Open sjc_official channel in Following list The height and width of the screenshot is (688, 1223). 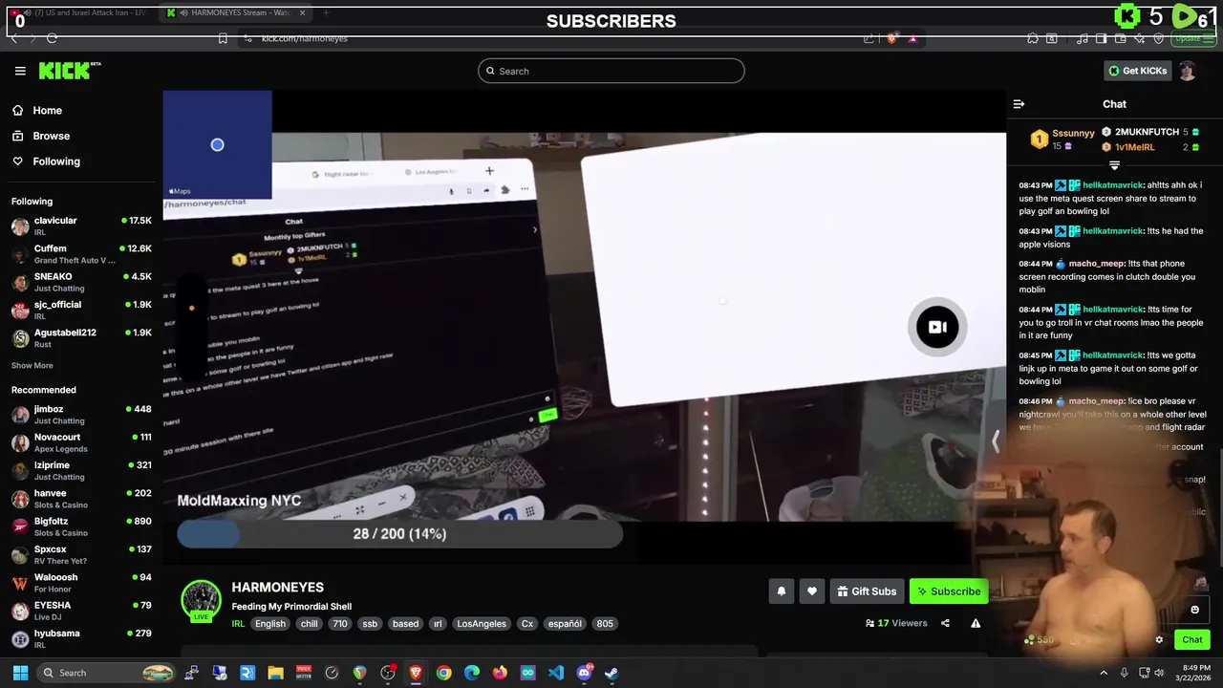pyautogui.click(x=81, y=310)
